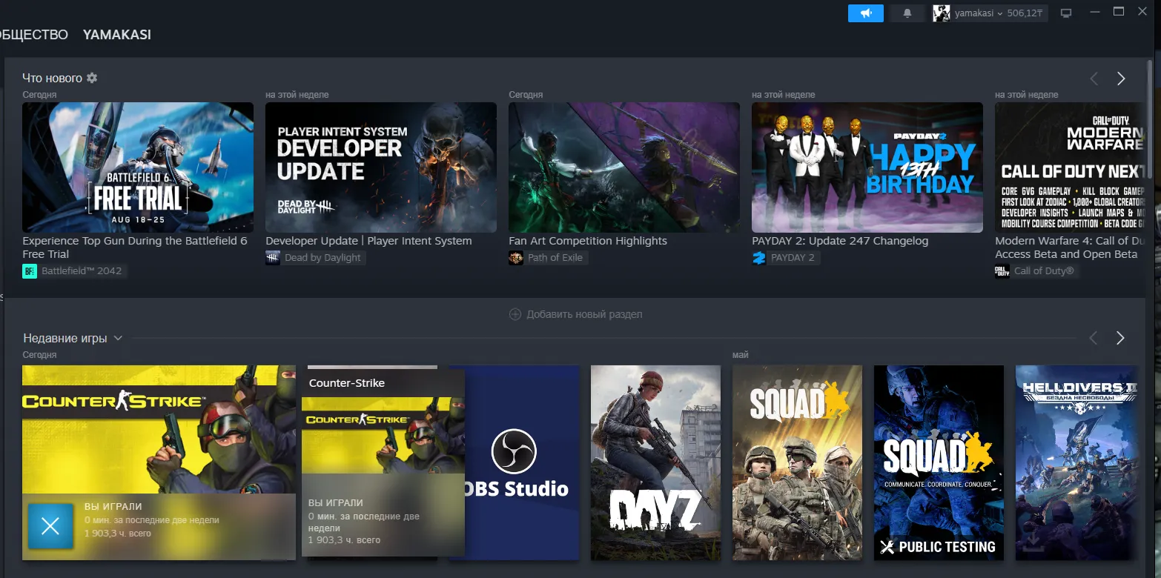Click the май date label
1161x578 pixels.
[x=740, y=355]
